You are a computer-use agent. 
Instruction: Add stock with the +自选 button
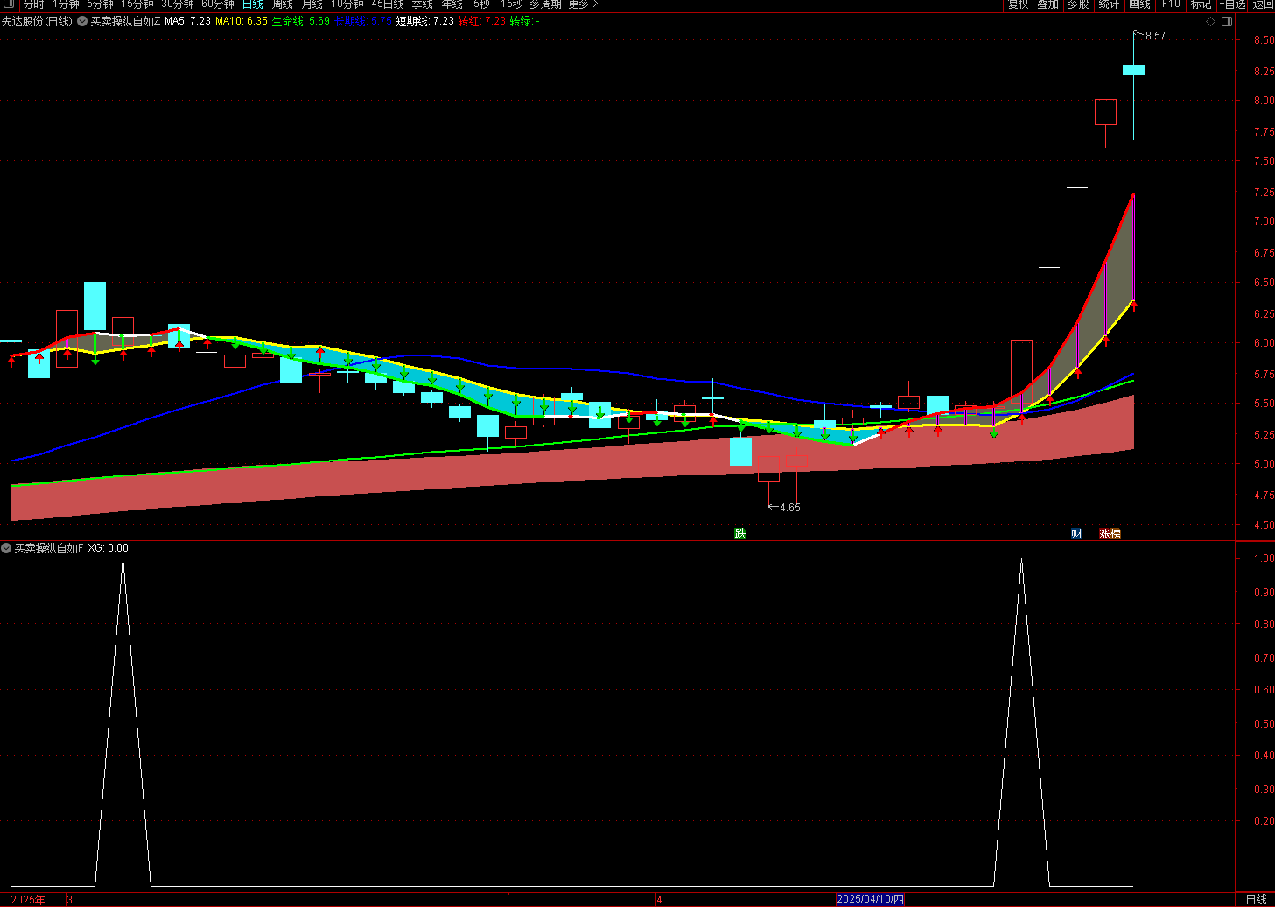tap(1232, 4)
